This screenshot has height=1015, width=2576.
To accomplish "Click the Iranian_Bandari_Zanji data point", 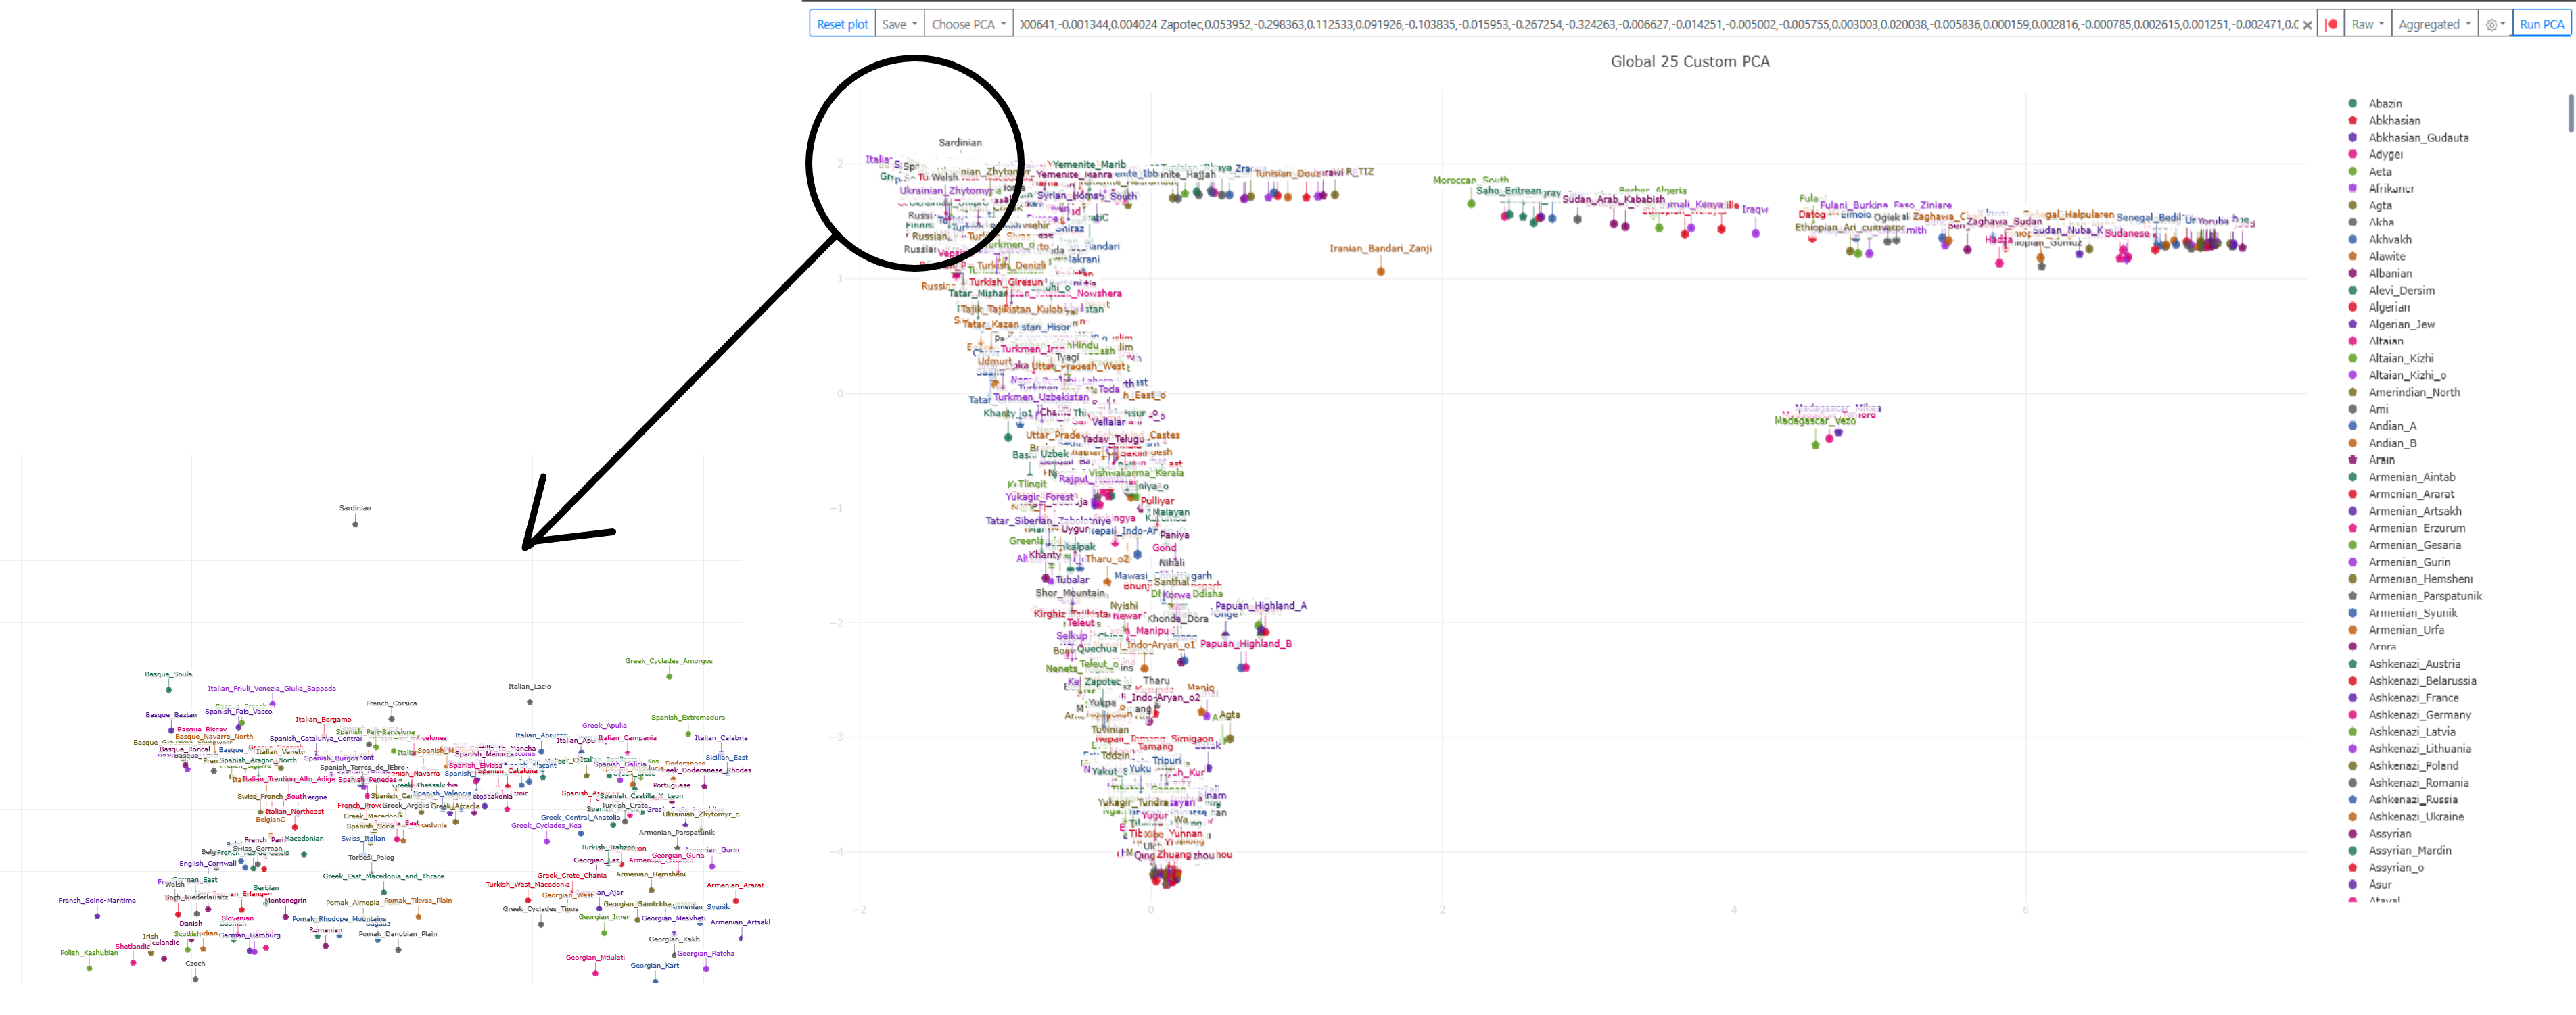I will [1381, 272].
